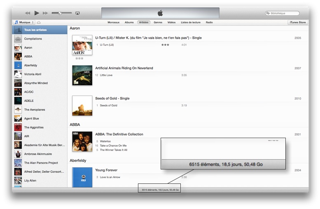The height and width of the screenshot is (209, 320).
Task: Skip ahead with the fast-forward button
Action: [45, 13]
